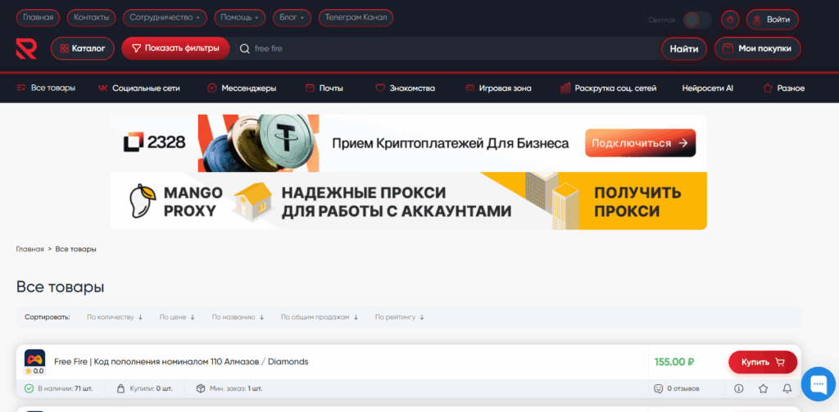Open the Контакты page
The image size is (839, 412).
pyautogui.click(x=92, y=18)
